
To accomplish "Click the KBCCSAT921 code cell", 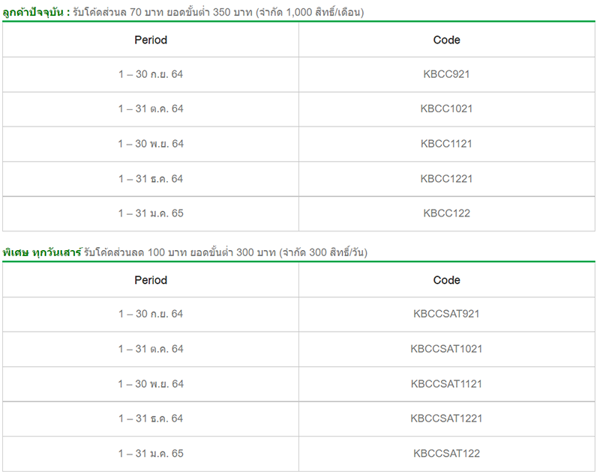I will coord(446,314).
